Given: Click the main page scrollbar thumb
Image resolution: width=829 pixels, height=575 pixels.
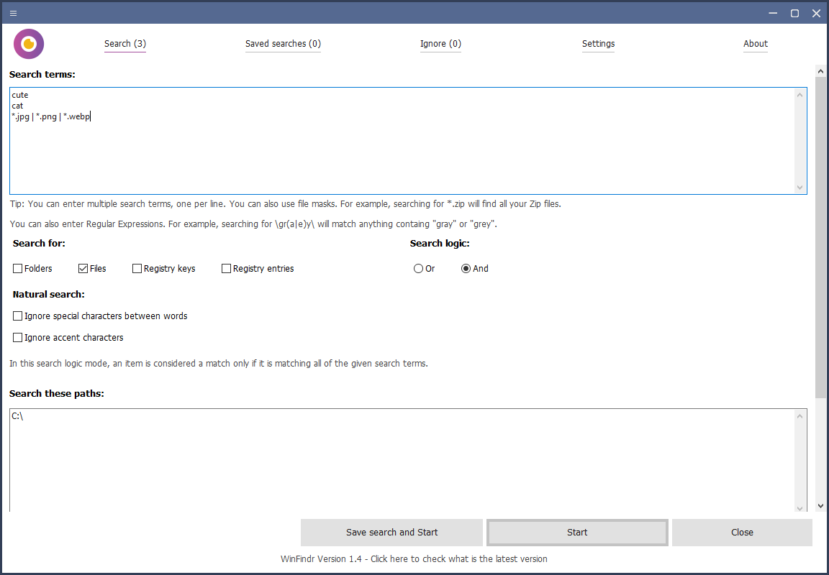Looking at the screenshot, I should tap(820, 237).
